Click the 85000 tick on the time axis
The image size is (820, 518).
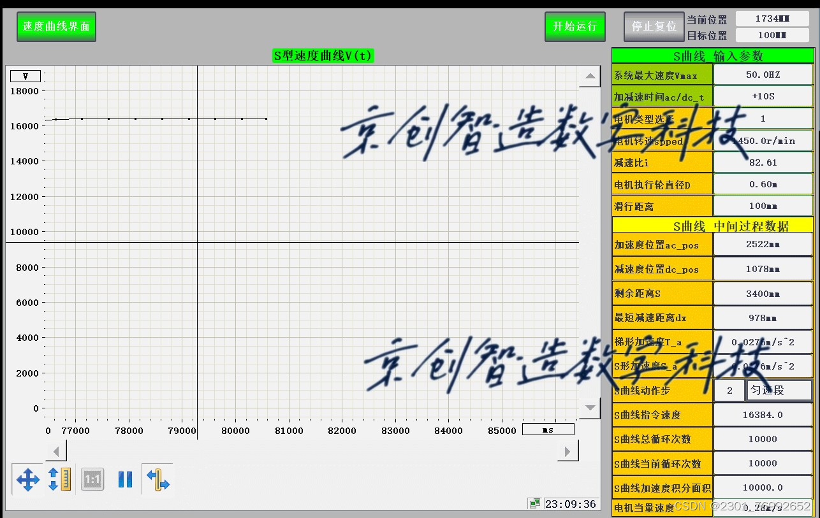click(502, 431)
